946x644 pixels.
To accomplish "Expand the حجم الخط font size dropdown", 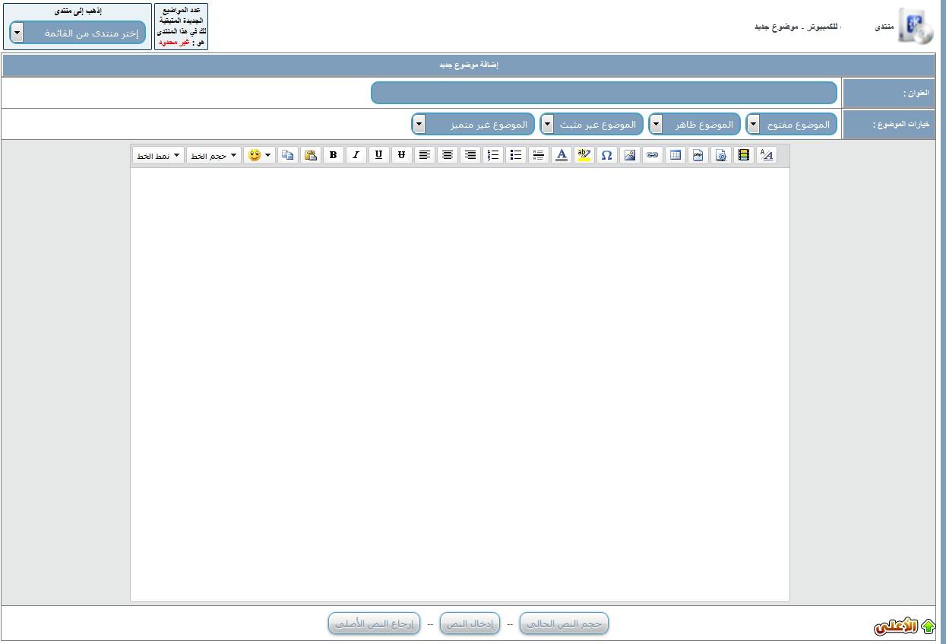I will pyautogui.click(x=214, y=155).
